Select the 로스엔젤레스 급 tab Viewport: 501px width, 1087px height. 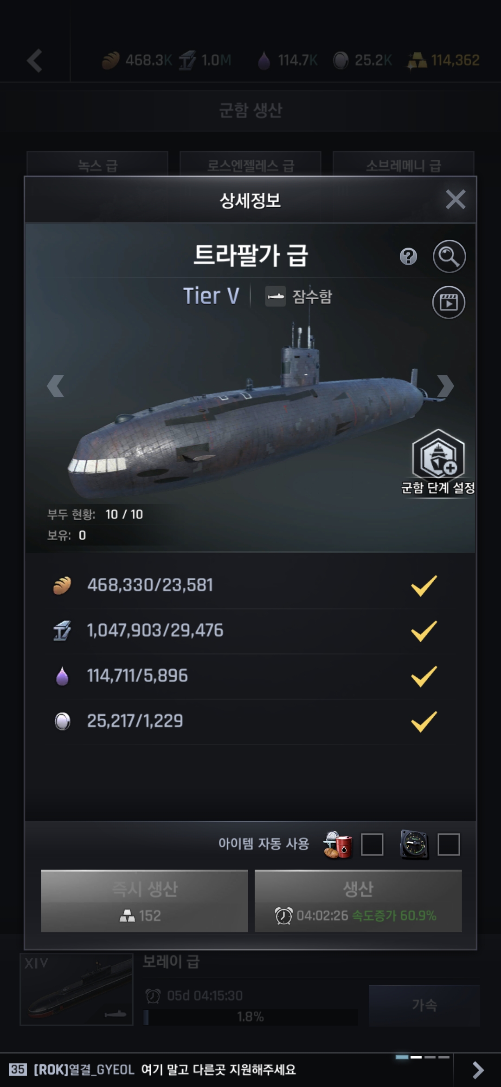(x=250, y=165)
